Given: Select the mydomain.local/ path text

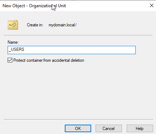Looking at the screenshot, I should [x=63, y=25].
